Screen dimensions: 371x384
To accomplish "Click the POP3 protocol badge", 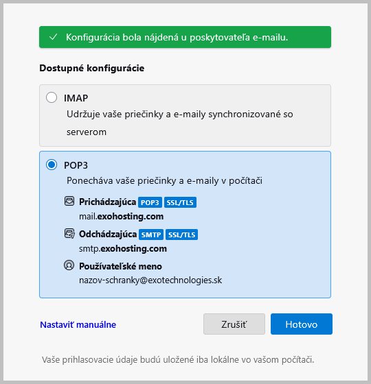I will tap(150, 202).
